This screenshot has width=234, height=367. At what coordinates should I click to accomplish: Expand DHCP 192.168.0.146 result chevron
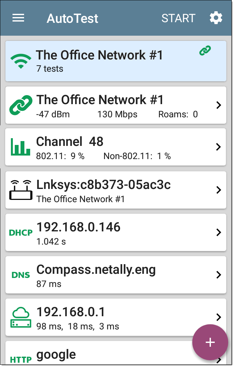(219, 232)
